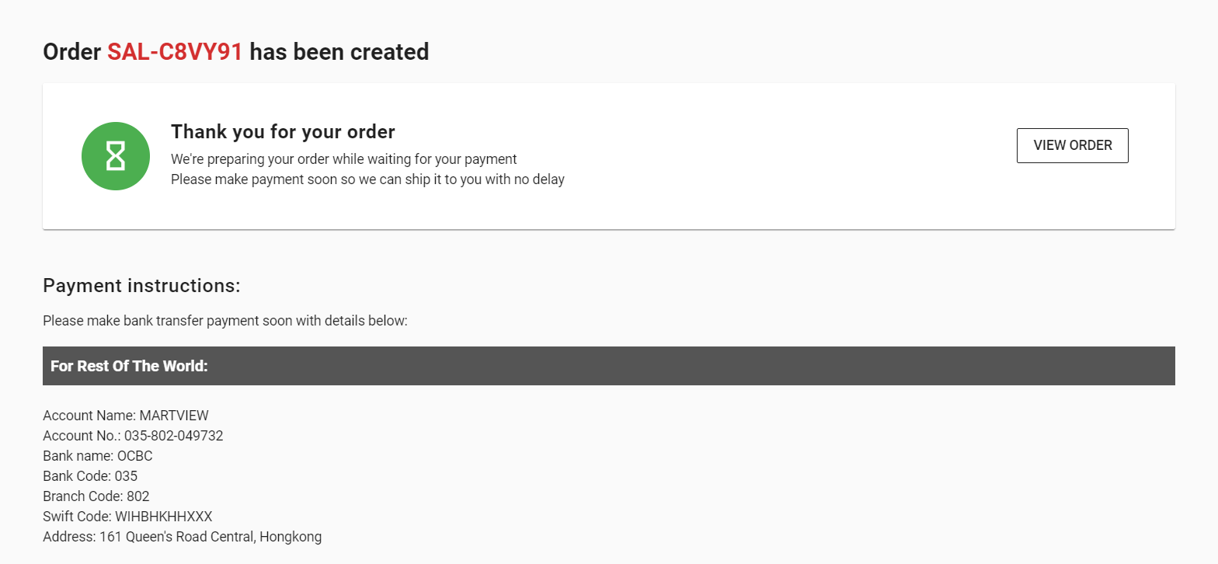Click the Branch Code 802 line

(x=96, y=496)
